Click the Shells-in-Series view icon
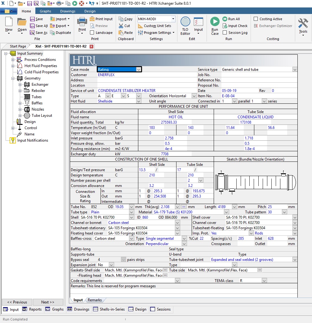The height and width of the screenshot is (323, 312). point(96,309)
